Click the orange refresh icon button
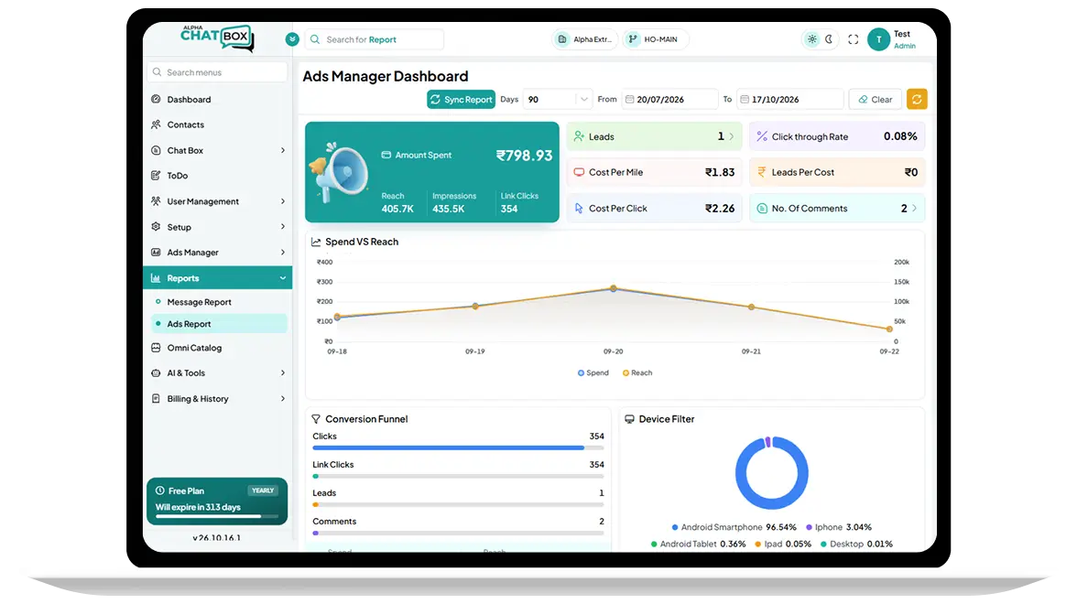1077x604 pixels. tap(917, 100)
